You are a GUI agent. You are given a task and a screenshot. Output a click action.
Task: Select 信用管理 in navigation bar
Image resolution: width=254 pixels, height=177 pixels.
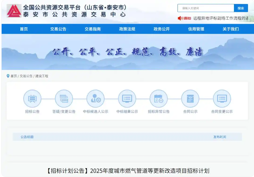pos(196,29)
